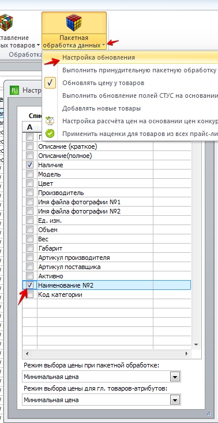Select the Код категории row text

(60, 295)
